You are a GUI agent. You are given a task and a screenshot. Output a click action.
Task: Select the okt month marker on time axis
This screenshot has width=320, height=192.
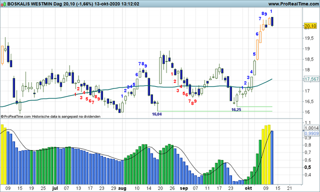pyautogui.click(x=248, y=188)
